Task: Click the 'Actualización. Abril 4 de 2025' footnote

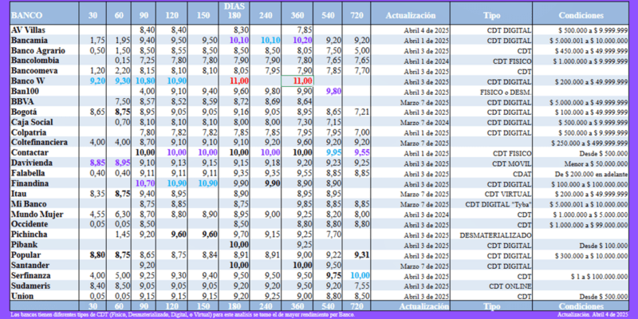Action: [x=593, y=315]
